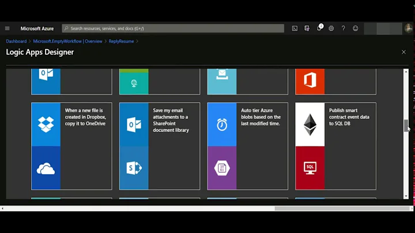Screen dimensions: 415x233
Task: Select the Publish smart contract event data template
Action: pos(335,146)
